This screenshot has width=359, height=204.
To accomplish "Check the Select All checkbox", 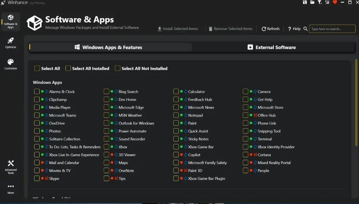I will (37, 68).
